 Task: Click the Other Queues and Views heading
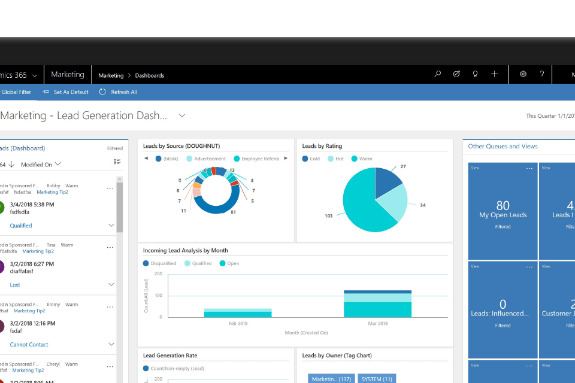point(503,146)
